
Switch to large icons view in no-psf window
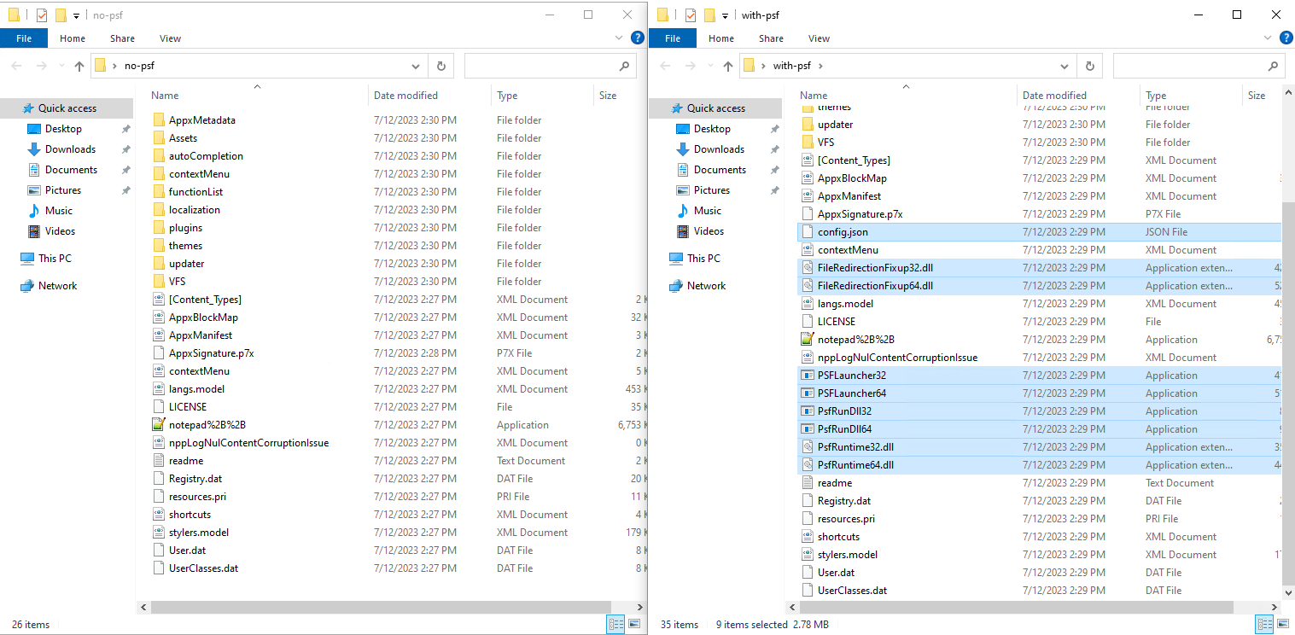(x=633, y=625)
